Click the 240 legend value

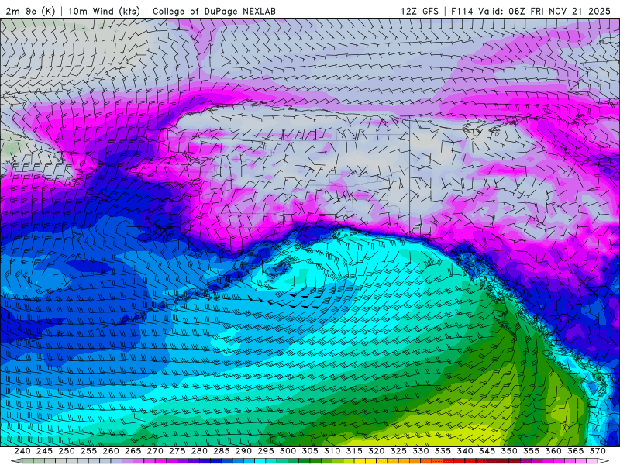click(22, 451)
